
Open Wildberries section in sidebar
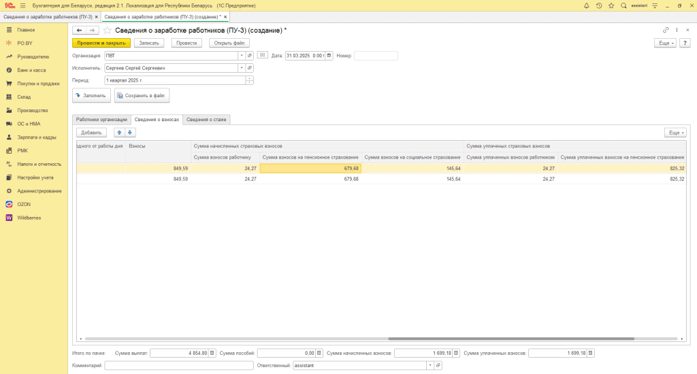point(29,218)
